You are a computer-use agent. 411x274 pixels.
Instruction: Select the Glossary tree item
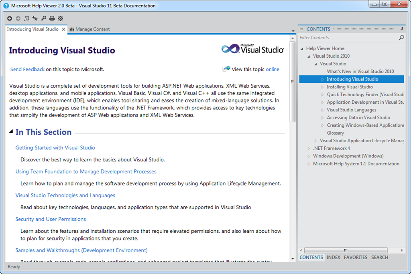tap(335, 133)
